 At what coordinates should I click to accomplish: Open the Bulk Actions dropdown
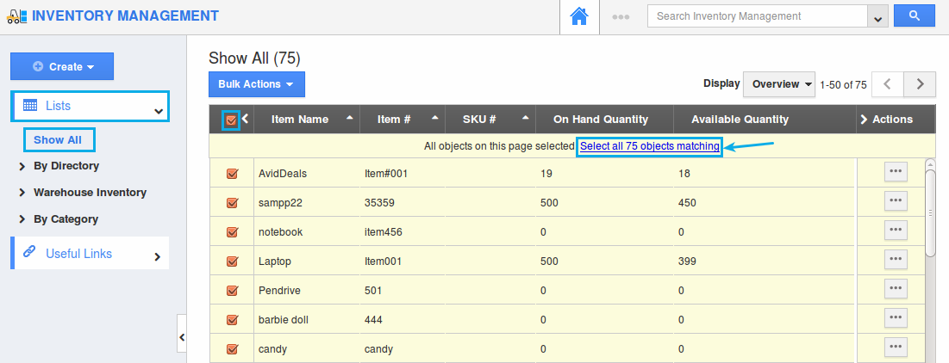click(x=257, y=84)
